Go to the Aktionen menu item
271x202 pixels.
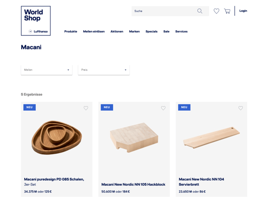(x=117, y=31)
